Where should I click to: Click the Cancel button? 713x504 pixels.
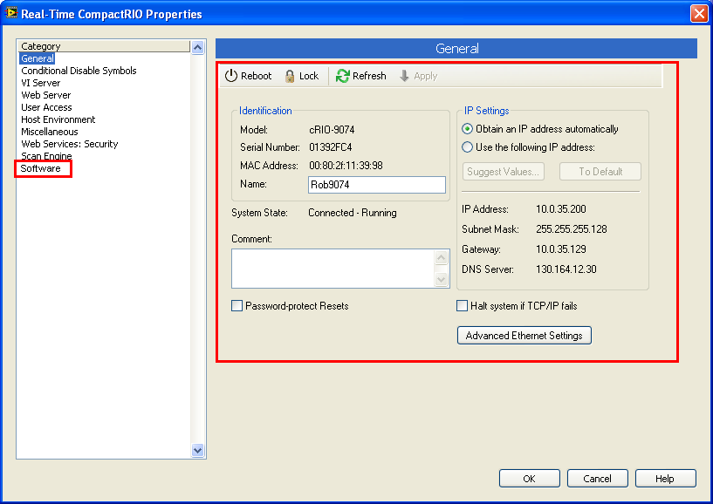tap(597, 479)
